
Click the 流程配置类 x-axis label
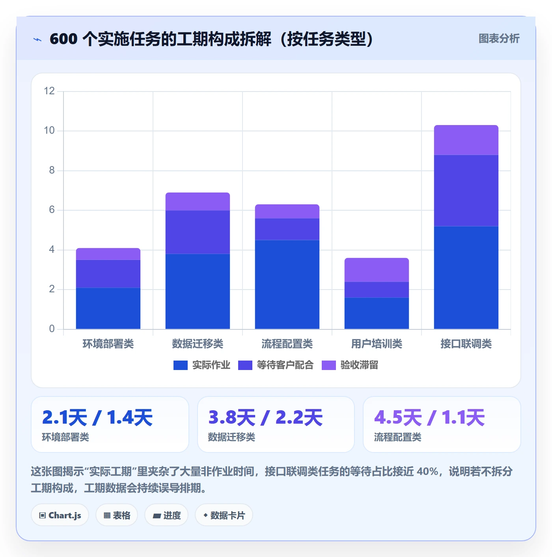(x=287, y=344)
